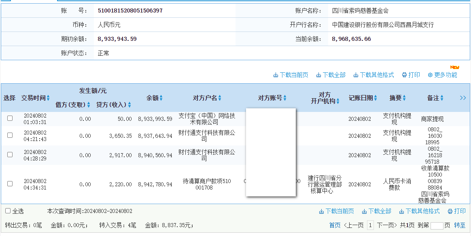Click 支付宝（中国）网络技术有限公司 cell
Screen dimensions: 471x236
pos(207,119)
